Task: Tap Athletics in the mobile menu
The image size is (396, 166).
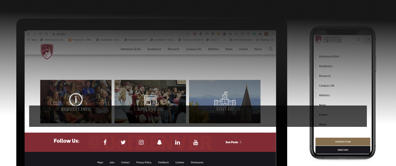Action: (324, 95)
